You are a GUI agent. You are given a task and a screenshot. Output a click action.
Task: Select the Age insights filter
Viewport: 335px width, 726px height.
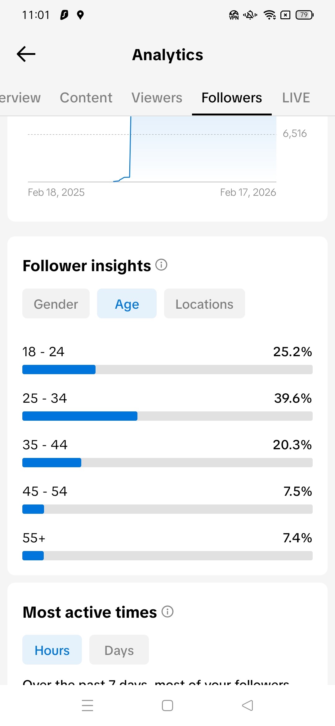point(127,304)
